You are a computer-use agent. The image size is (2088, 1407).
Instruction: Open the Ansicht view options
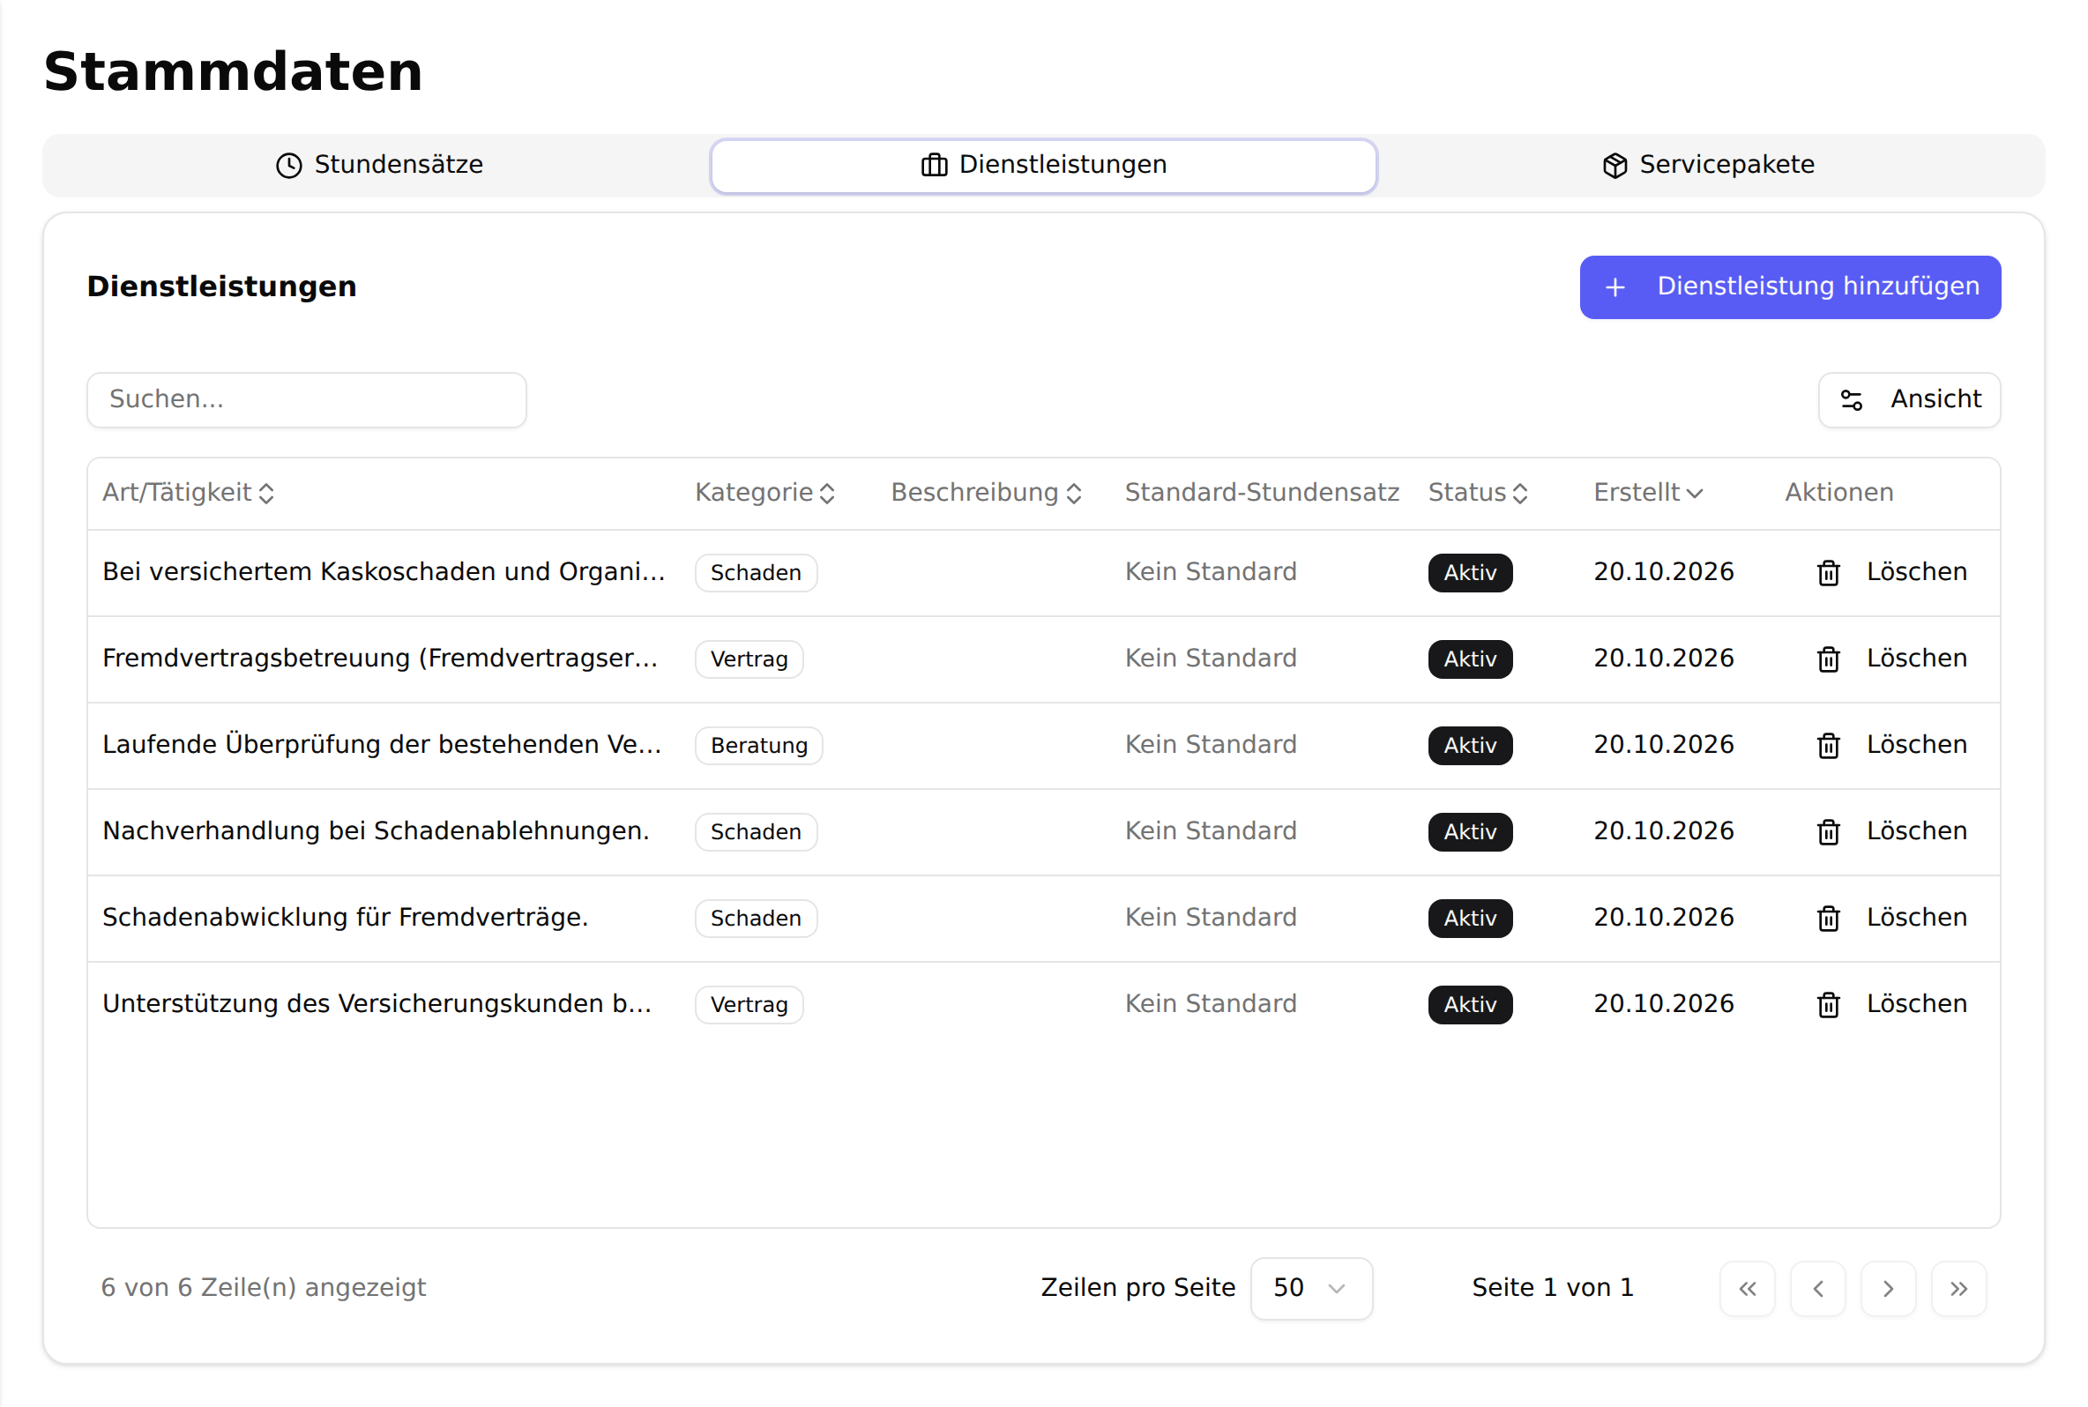1909,399
